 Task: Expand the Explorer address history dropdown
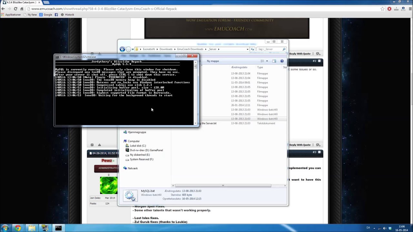(247, 49)
